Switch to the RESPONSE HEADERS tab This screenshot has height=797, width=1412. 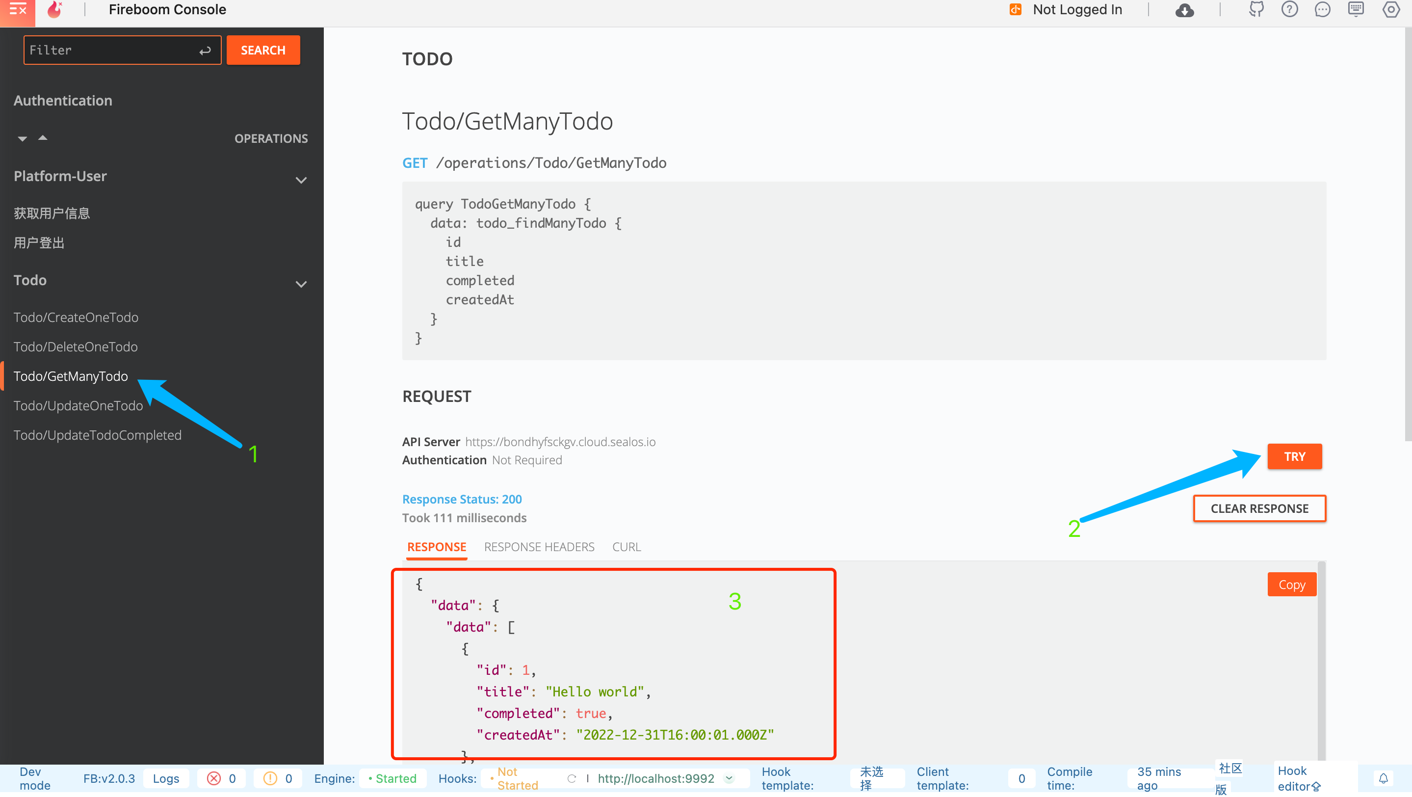click(539, 547)
